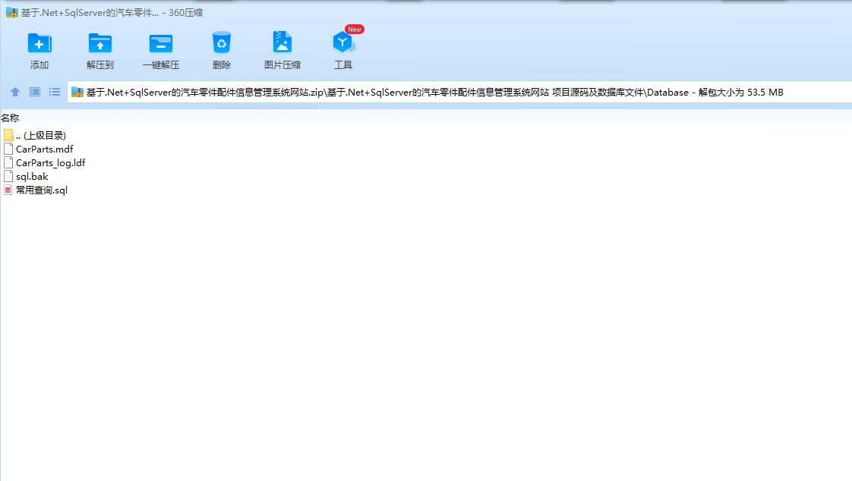
Task: Click the parent directory folder icon
Action: pos(8,135)
